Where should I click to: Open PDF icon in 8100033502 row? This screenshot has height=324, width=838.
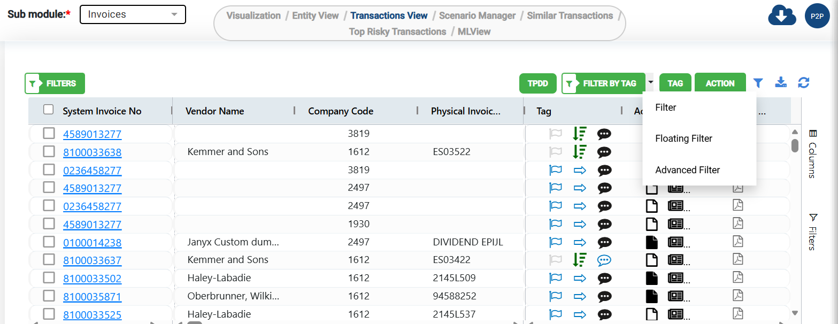pyautogui.click(x=738, y=277)
